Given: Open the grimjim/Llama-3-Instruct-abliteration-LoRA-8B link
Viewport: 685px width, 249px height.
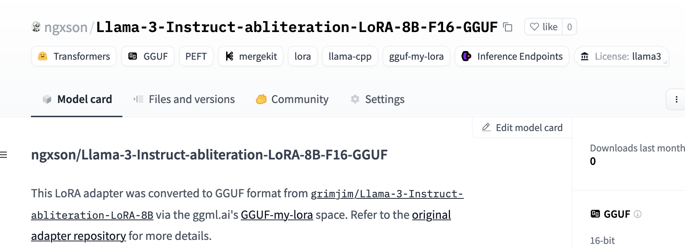Looking at the screenshot, I should [387, 194].
